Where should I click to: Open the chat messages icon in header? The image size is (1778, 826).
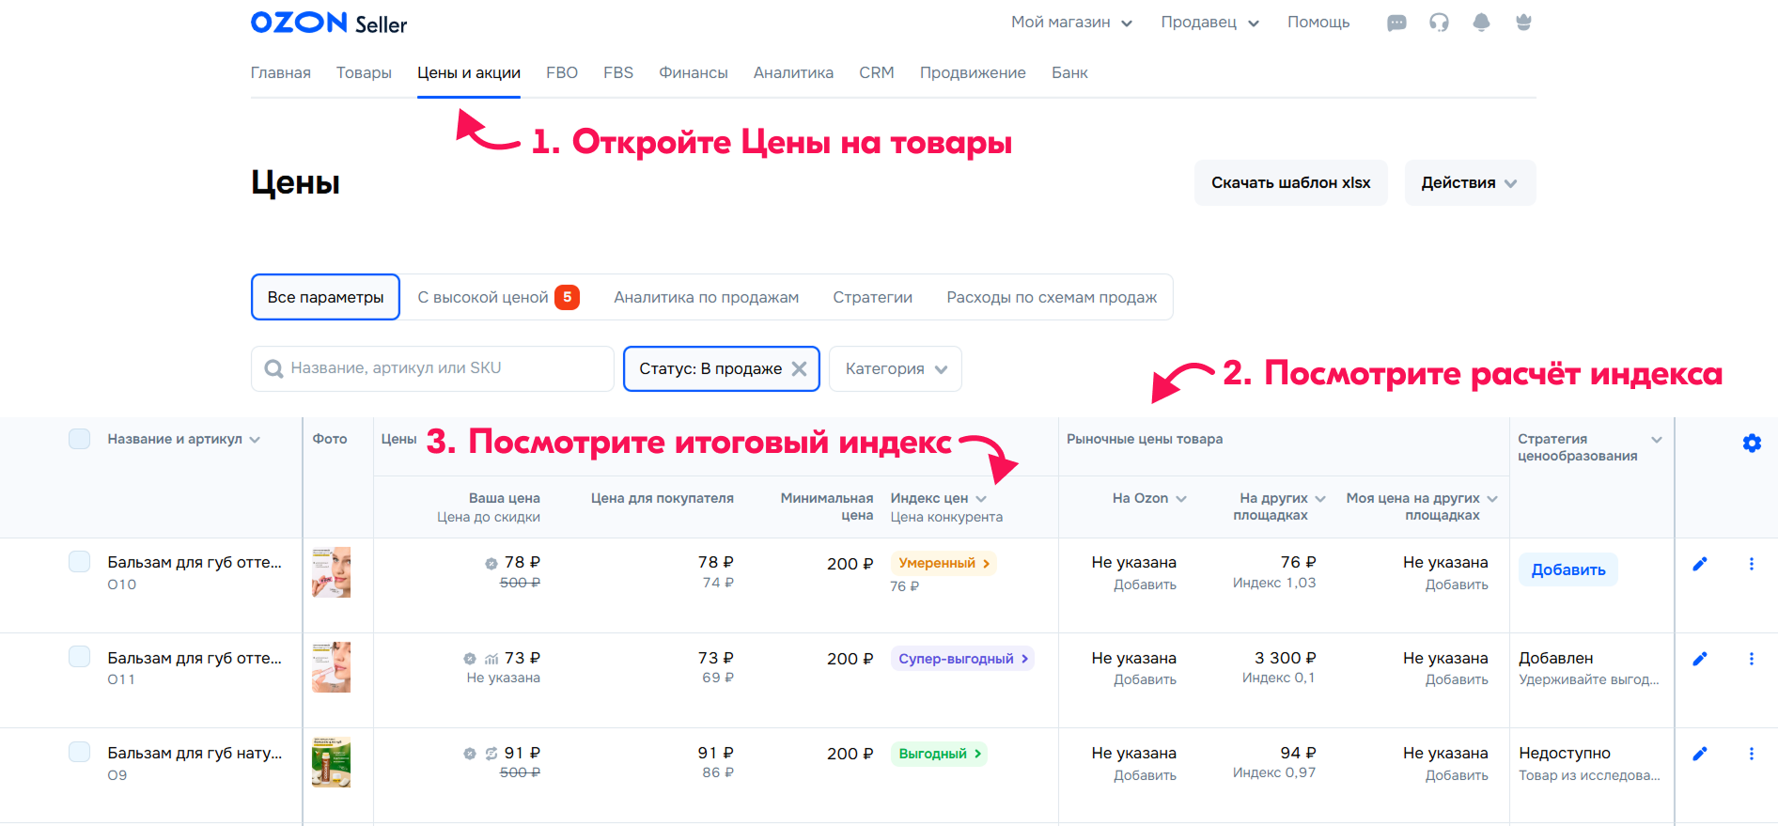pos(1396,23)
